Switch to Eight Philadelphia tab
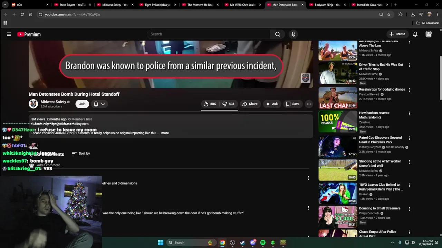The height and width of the screenshot is (248, 442). tap(158, 5)
